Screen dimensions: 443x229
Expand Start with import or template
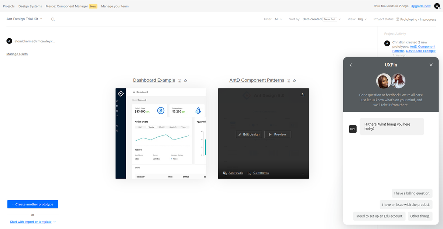tap(33, 222)
